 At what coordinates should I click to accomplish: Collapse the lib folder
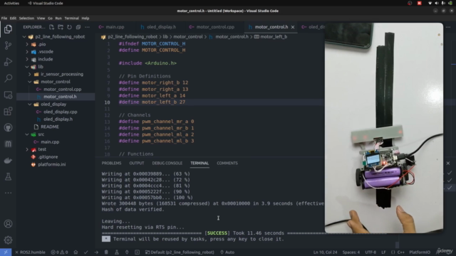pyautogui.click(x=27, y=67)
